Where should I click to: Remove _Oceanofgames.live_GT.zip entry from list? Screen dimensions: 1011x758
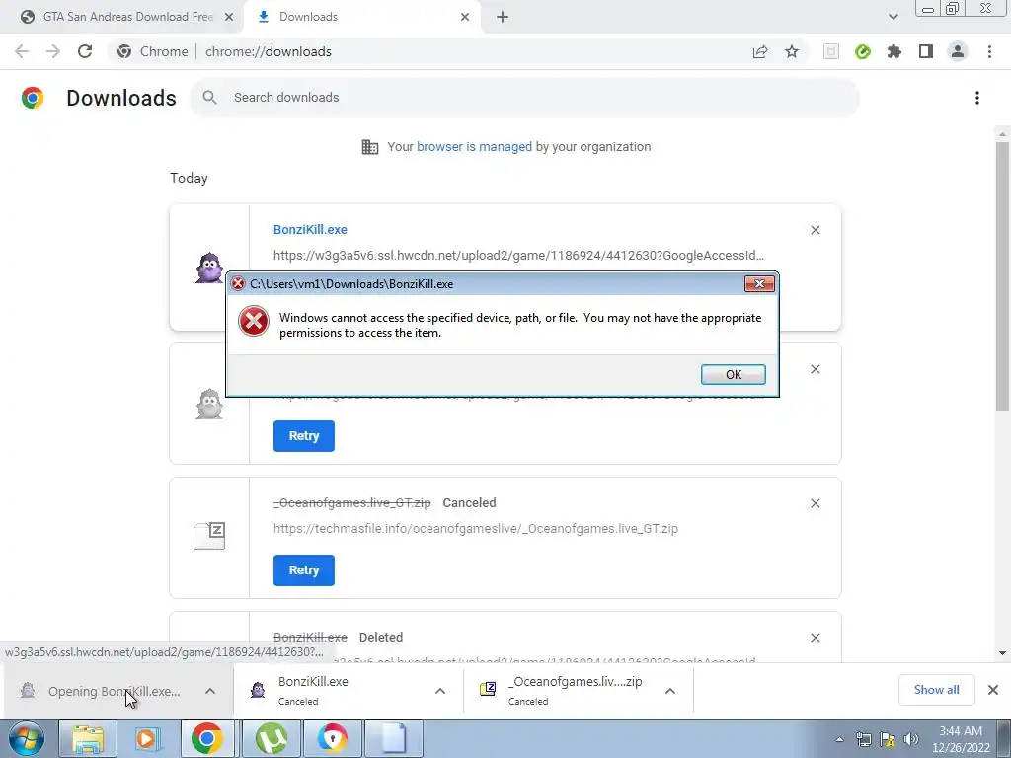(815, 503)
